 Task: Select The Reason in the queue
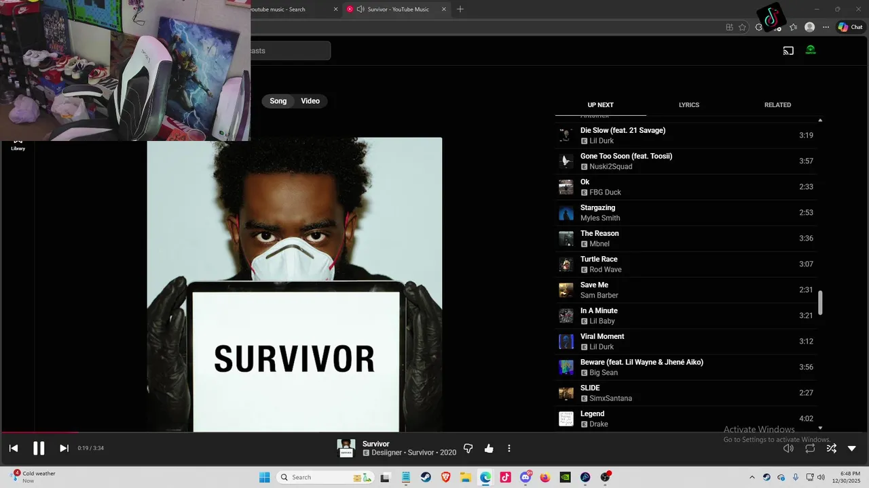(686, 239)
